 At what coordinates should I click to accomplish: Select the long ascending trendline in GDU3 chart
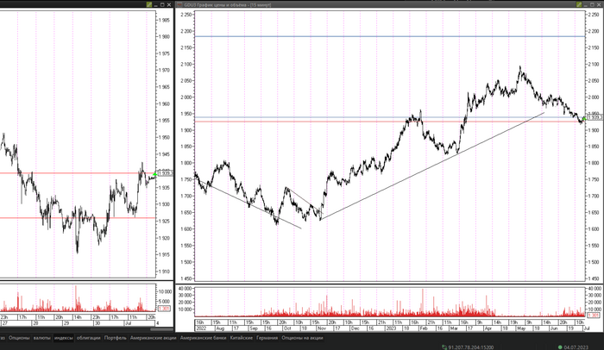tap(431, 166)
